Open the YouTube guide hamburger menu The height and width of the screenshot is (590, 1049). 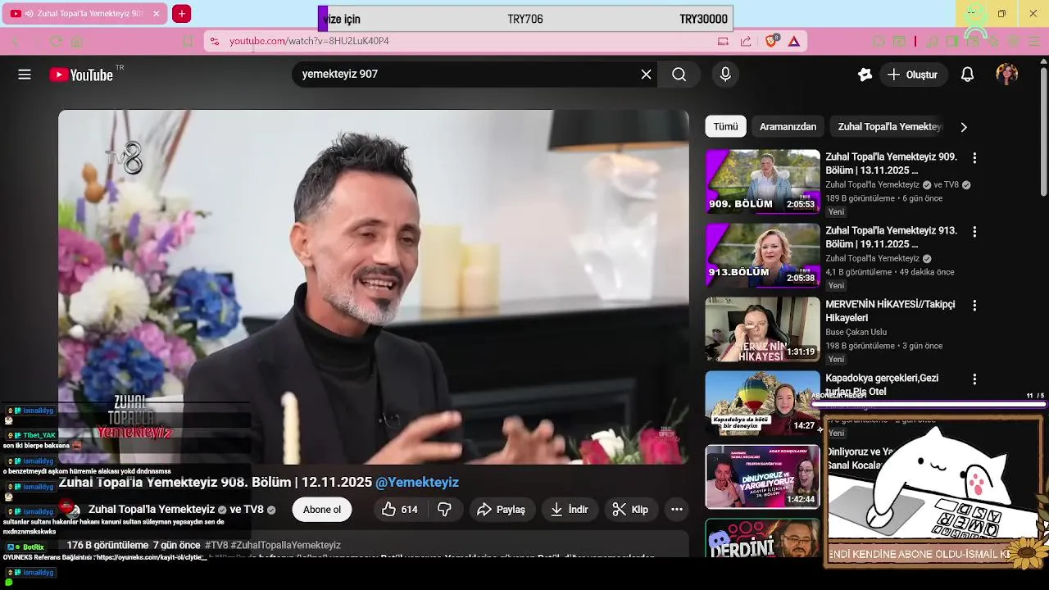[25, 75]
